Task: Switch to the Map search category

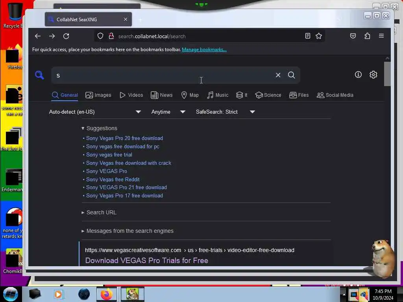Action: [x=190, y=95]
